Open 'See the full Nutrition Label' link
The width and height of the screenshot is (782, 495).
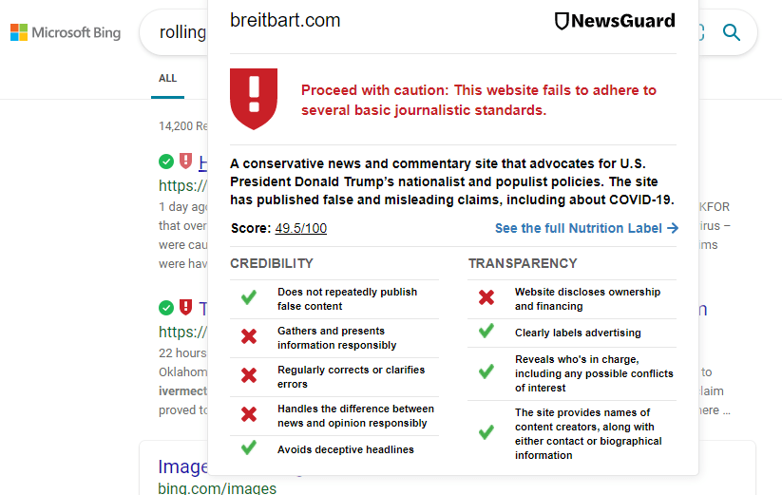click(586, 228)
